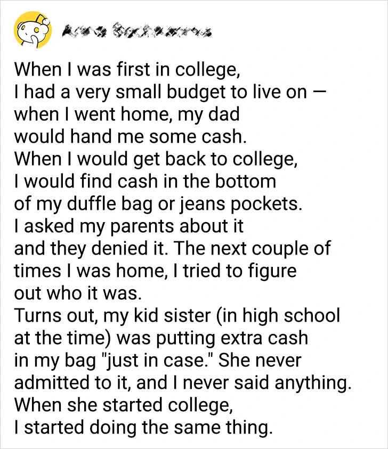Viewport: 388px width, 449px height.
Task: Click the line mentioning duffle bag or jeans pockets
Action: click(158, 204)
